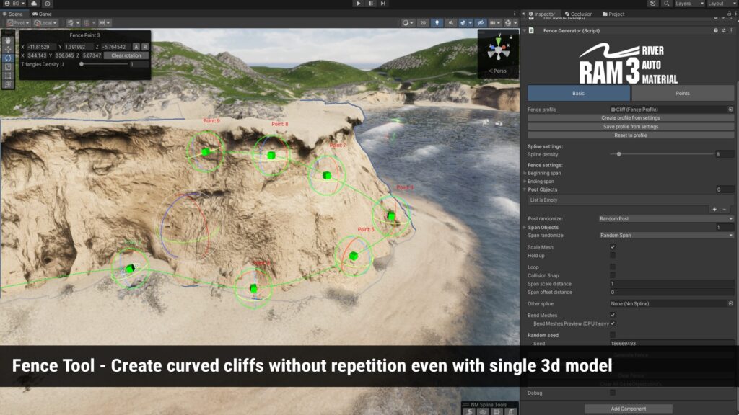Click Save profile from settings button
739x415 pixels.
pyautogui.click(x=630, y=127)
